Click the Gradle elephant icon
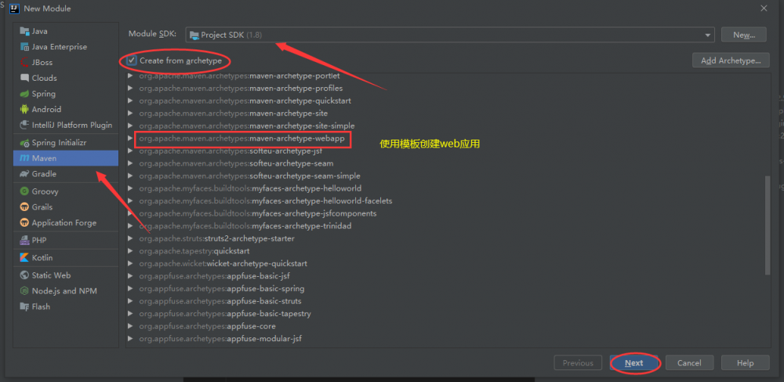This screenshot has height=382, width=784. tap(24, 173)
